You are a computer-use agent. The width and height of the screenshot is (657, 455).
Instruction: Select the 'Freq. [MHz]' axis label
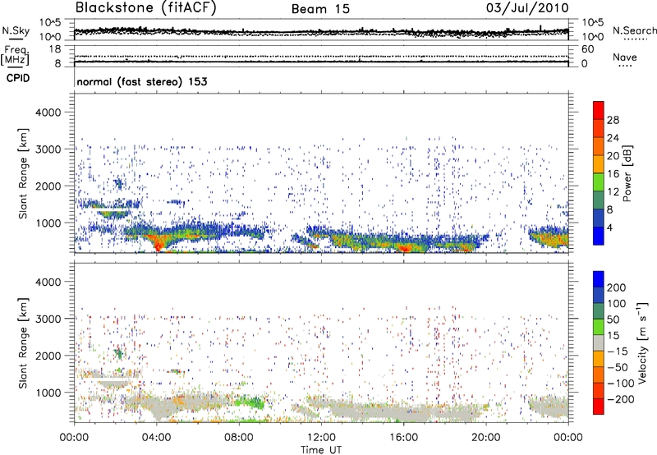point(15,56)
